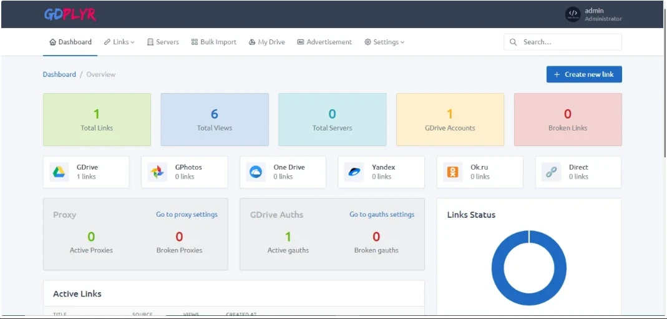The width and height of the screenshot is (667, 319).
Task: Click the Ok.ru icon
Action: click(453, 172)
